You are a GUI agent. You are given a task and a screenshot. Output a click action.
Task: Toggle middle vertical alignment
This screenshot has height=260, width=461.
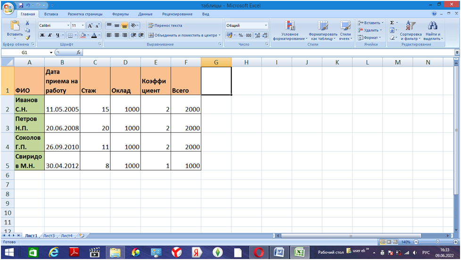[117, 25]
